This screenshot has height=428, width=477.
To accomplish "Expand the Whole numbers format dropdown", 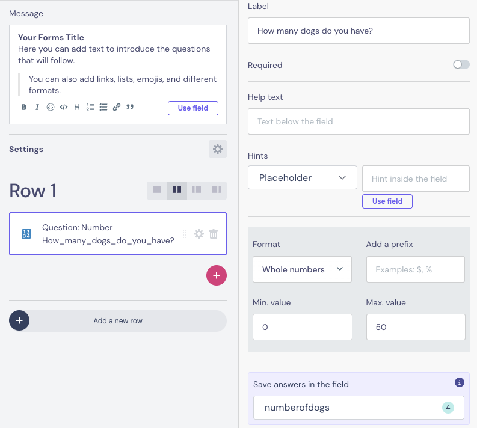I will [303, 269].
